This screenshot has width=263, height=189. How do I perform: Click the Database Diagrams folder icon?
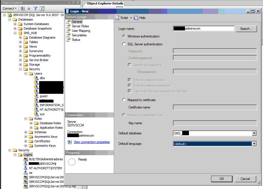(26, 37)
